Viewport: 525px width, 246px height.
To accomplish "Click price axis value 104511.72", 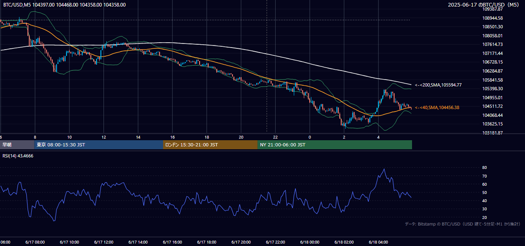I will click(x=493, y=106).
